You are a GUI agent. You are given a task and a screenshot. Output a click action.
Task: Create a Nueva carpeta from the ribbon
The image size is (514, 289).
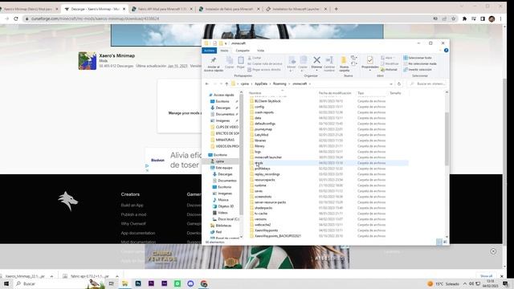coord(344,64)
